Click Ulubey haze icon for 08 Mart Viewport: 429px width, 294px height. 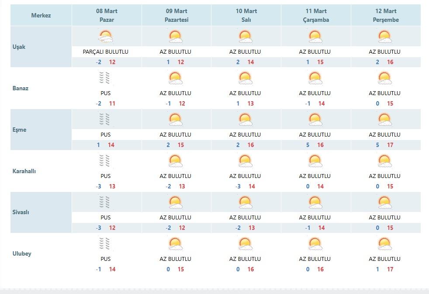105,243
